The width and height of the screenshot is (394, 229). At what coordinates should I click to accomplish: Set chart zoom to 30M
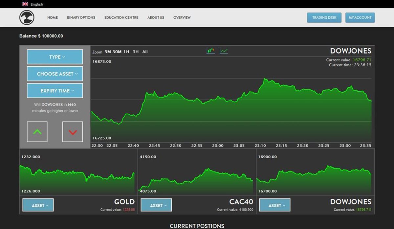117,52
